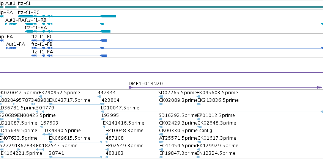Screen dimensions: 323x159
Task: Click the Aut1 gene label
Action: pos(10,3)
